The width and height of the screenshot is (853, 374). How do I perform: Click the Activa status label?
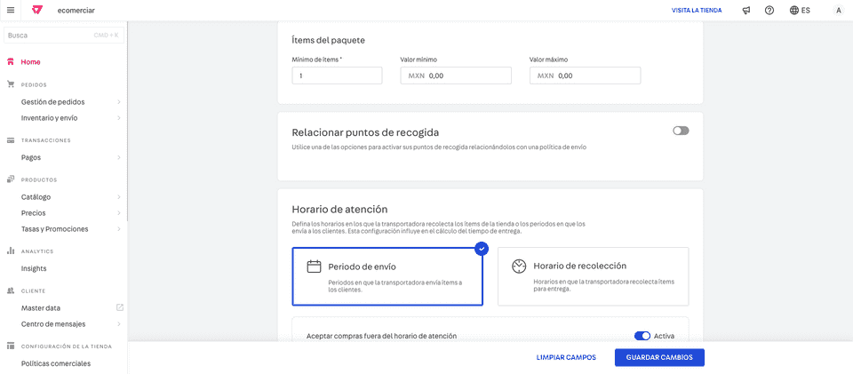665,336
